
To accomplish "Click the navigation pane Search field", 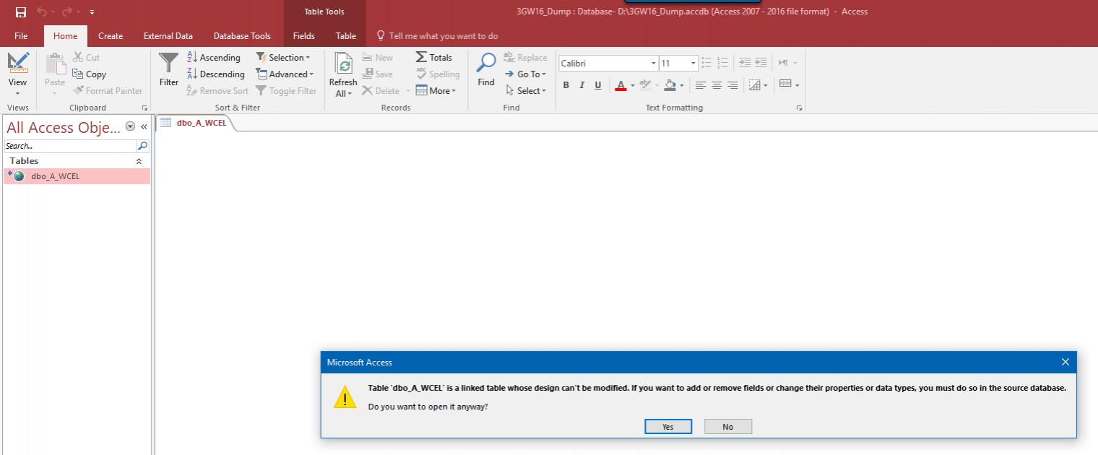I will tap(70, 146).
